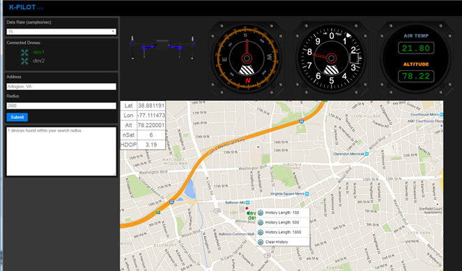This screenshot has height=271, width=462.
Task: Click the drone attitude side-view image
Action: (x=162, y=47)
